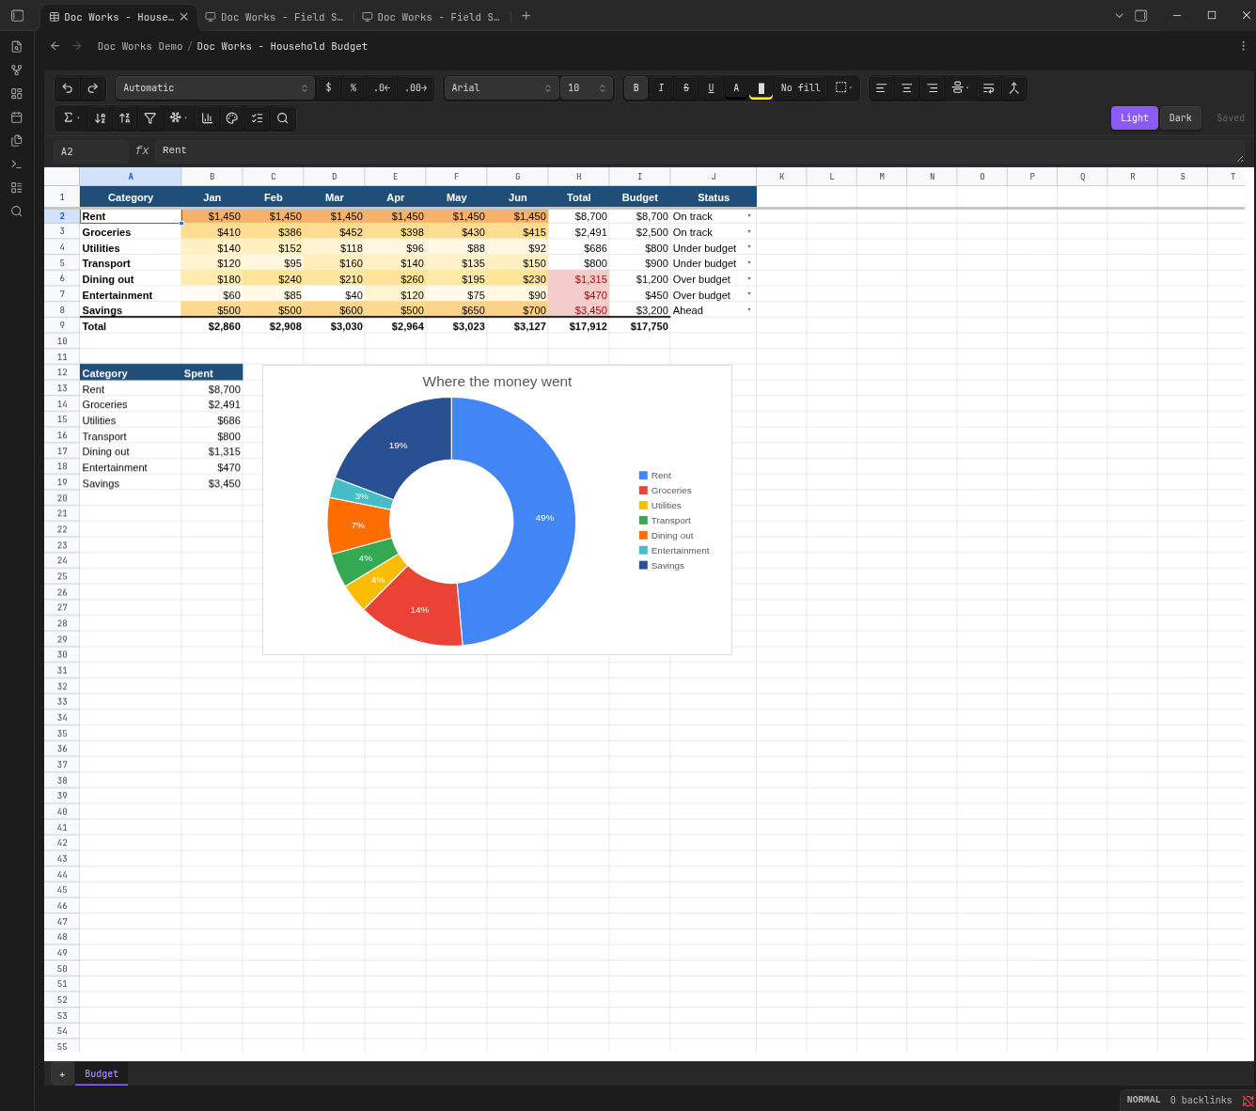Navigate back with the arrow button
This screenshot has width=1256, height=1111.
pyautogui.click(x=55, y=46)
